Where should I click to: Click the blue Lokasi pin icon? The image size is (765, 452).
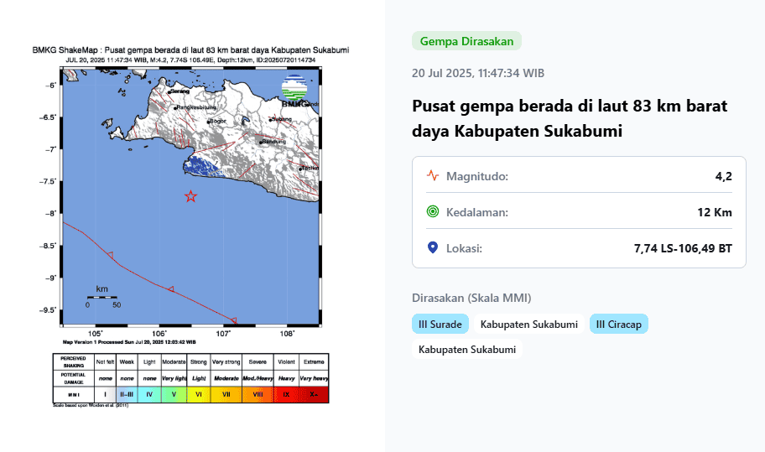[x=432, y=247]
